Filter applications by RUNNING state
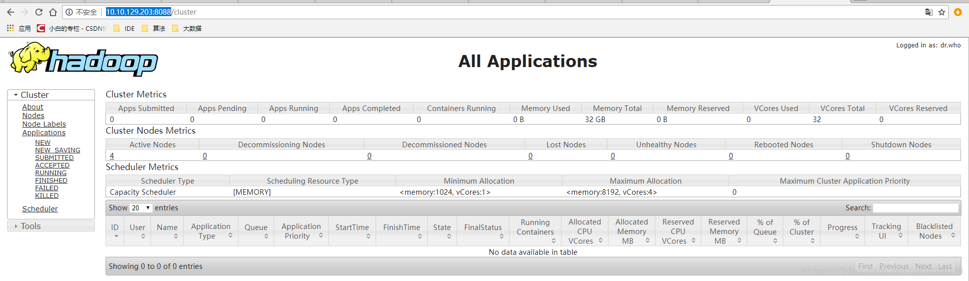The width and height of the screenshot is (969, 281). [x=51, y=173]
